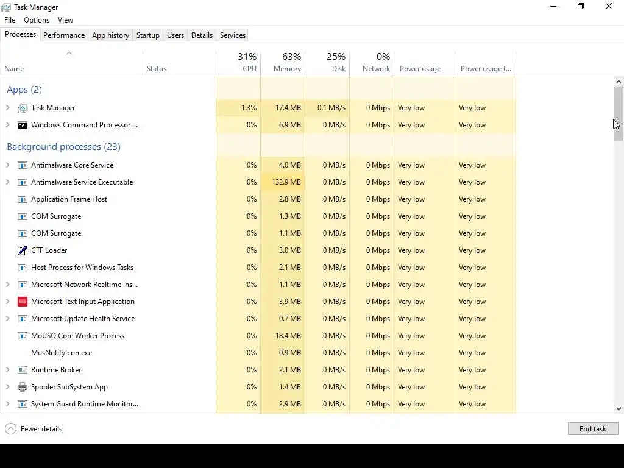624x468 pixels.
Task: Sort by the Status column header
Action: pyautogui.click(x=179, y=63)
